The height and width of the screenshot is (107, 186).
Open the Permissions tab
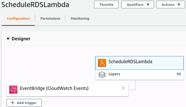50,18
